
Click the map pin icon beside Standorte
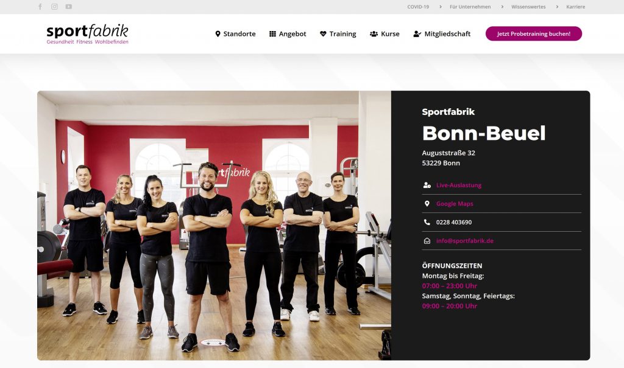coord(218,34)
